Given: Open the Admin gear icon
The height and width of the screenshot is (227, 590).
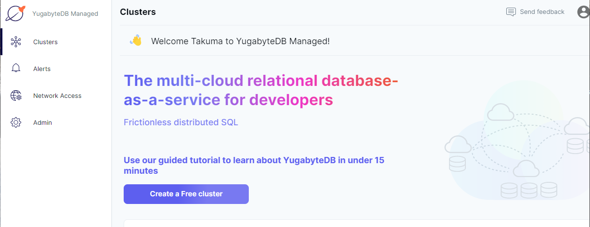Looking at the screenshot, I should click(16, 122).
